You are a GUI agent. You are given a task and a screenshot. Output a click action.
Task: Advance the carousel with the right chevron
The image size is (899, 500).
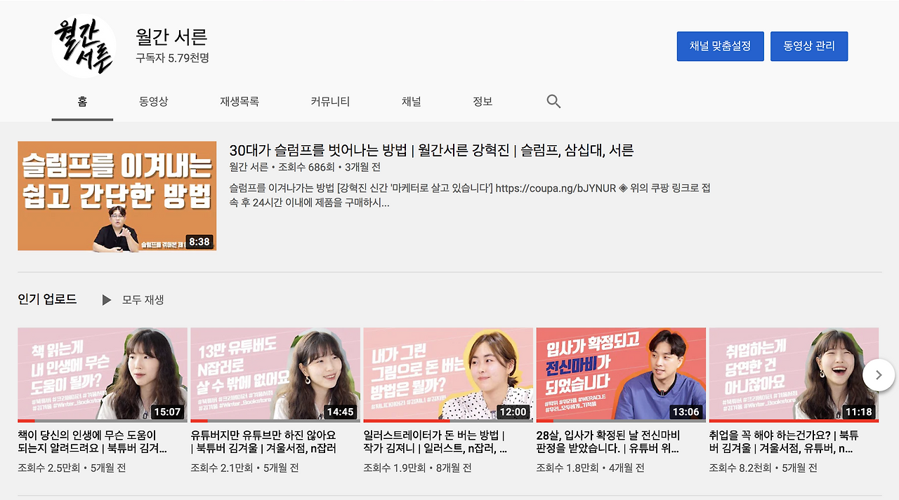point(879,375)
